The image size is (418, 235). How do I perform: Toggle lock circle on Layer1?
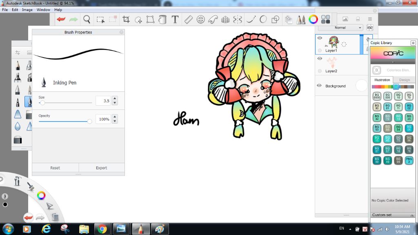[x=320, y=50]
